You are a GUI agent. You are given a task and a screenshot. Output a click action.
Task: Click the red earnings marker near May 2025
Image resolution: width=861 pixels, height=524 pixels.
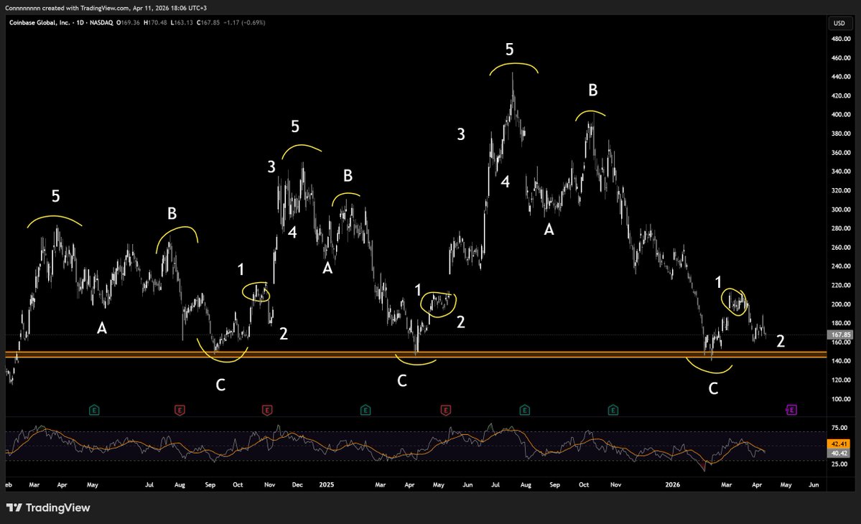coord(445,410)
